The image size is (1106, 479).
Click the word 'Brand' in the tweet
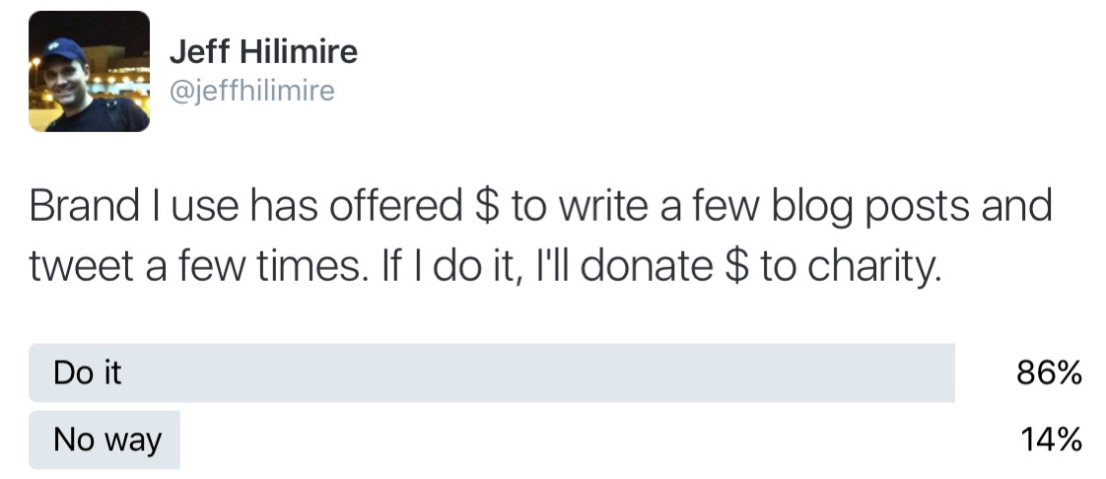click(x=84, y=206)
